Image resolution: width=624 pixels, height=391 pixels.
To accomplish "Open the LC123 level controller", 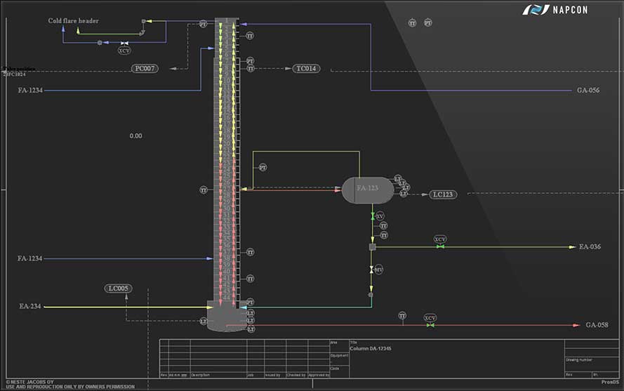I will coord(443,194).
